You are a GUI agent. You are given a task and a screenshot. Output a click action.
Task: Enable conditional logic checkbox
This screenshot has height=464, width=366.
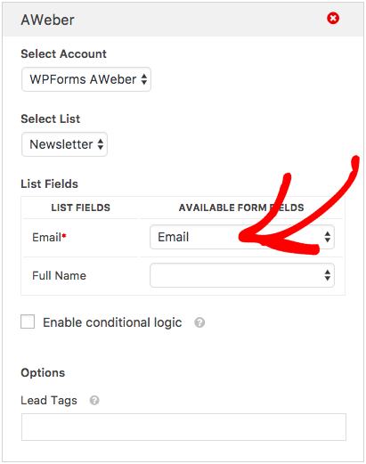click(28, 322)
